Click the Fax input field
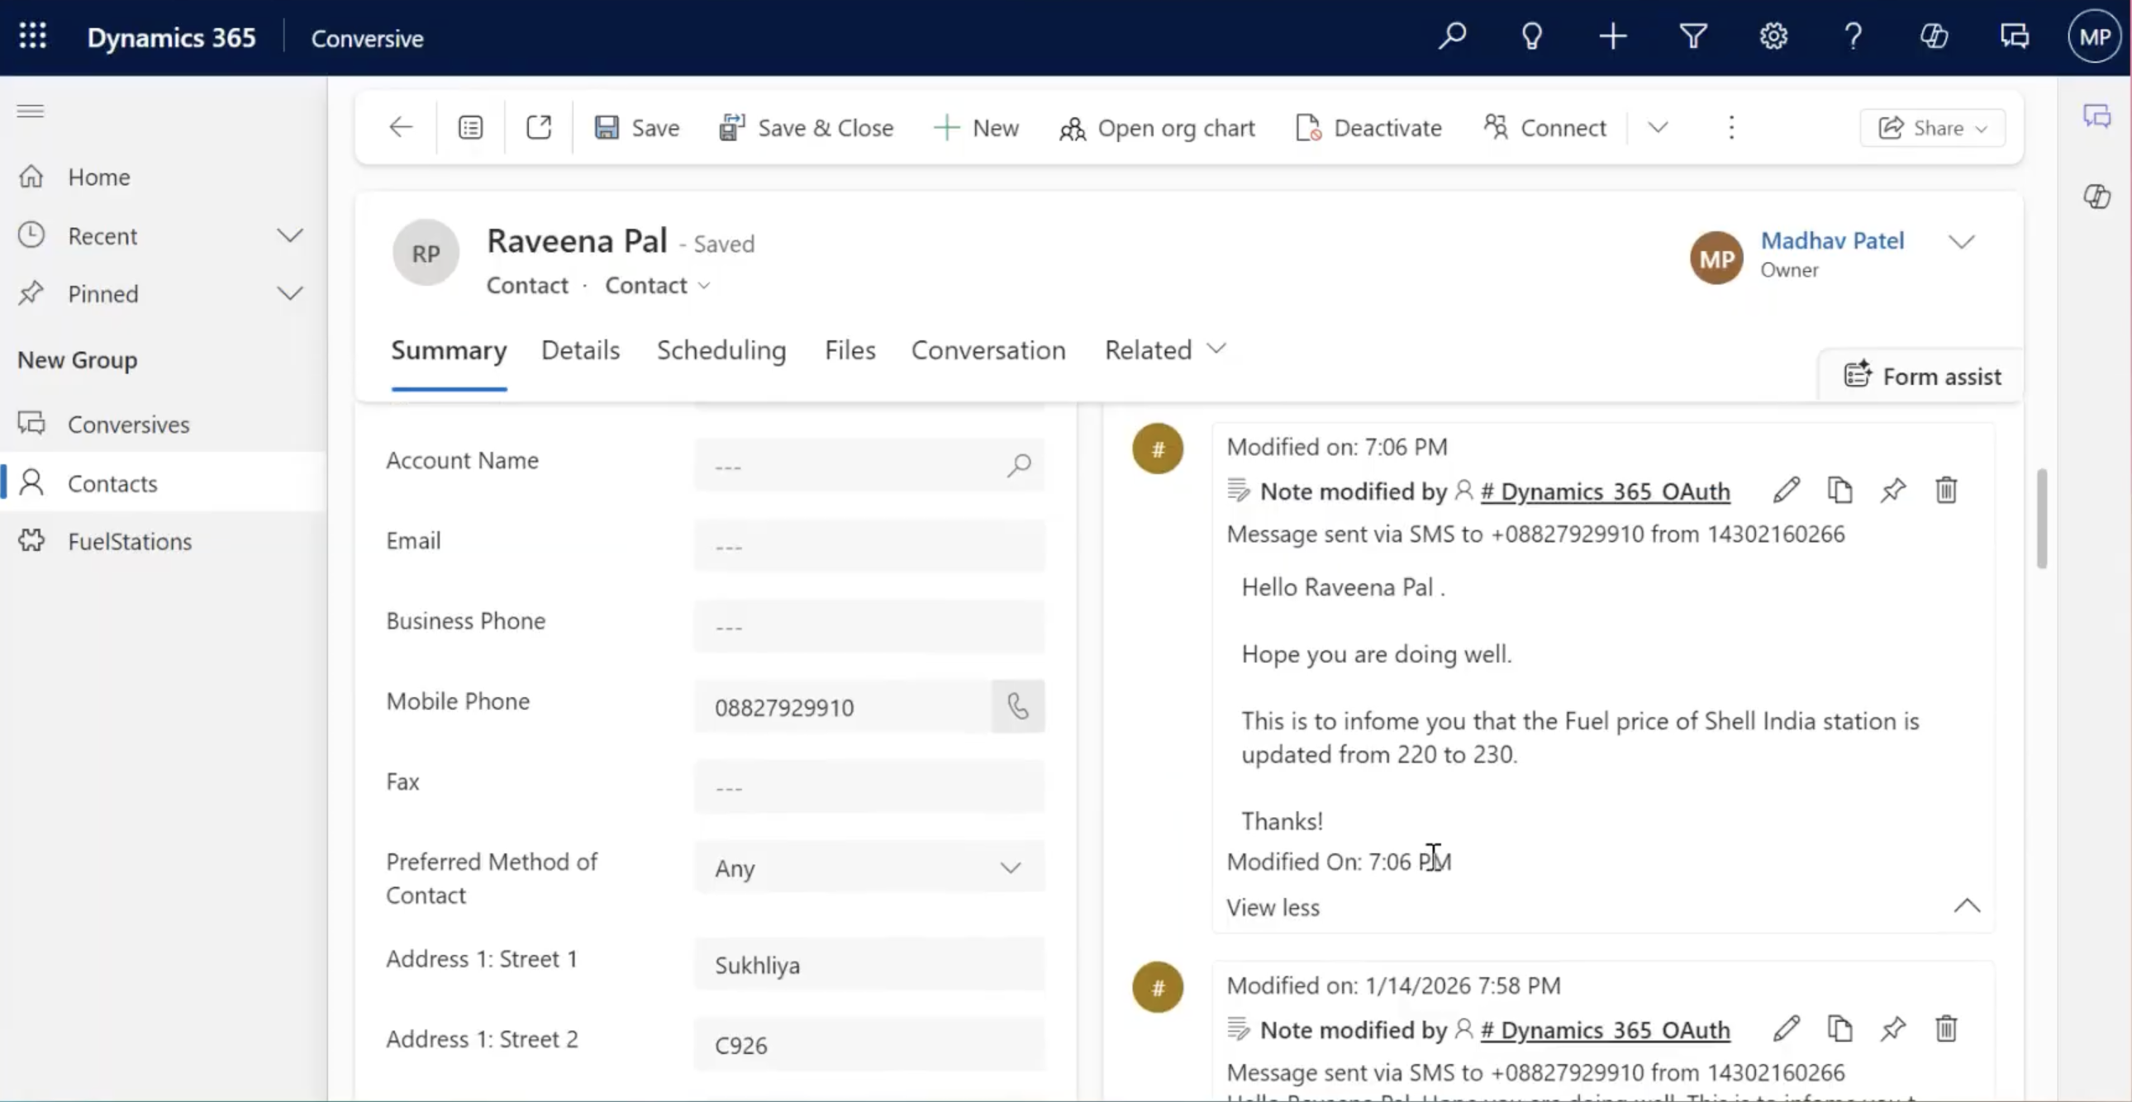Screen dimensions: 2132x1102 [869, 786]
